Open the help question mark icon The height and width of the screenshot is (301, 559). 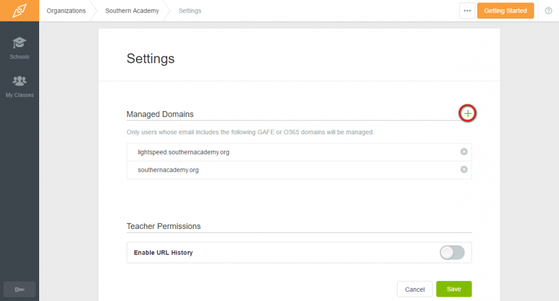click(x=548, y=11)
